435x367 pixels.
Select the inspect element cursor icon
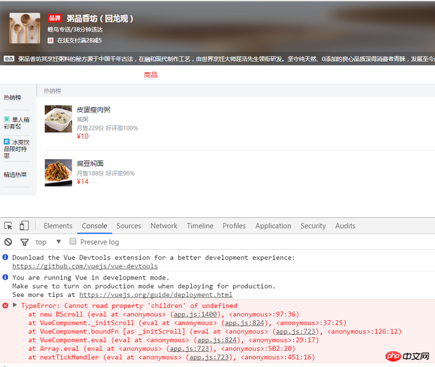[8, 226]
